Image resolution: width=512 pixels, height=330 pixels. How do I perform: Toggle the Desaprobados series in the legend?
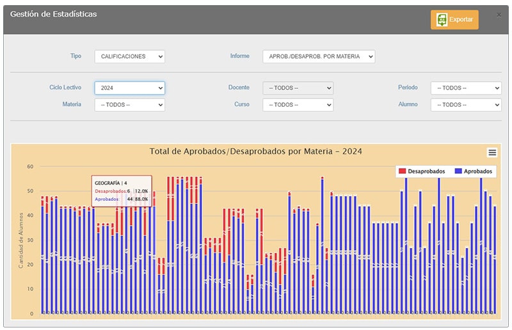422,171
